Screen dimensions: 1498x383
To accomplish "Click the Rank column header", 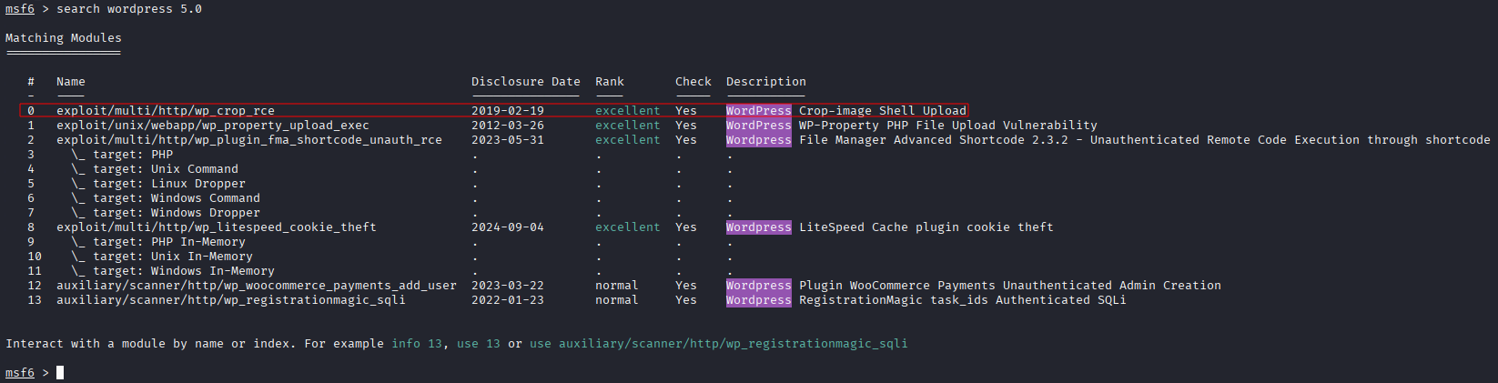I will pos(610,82).
